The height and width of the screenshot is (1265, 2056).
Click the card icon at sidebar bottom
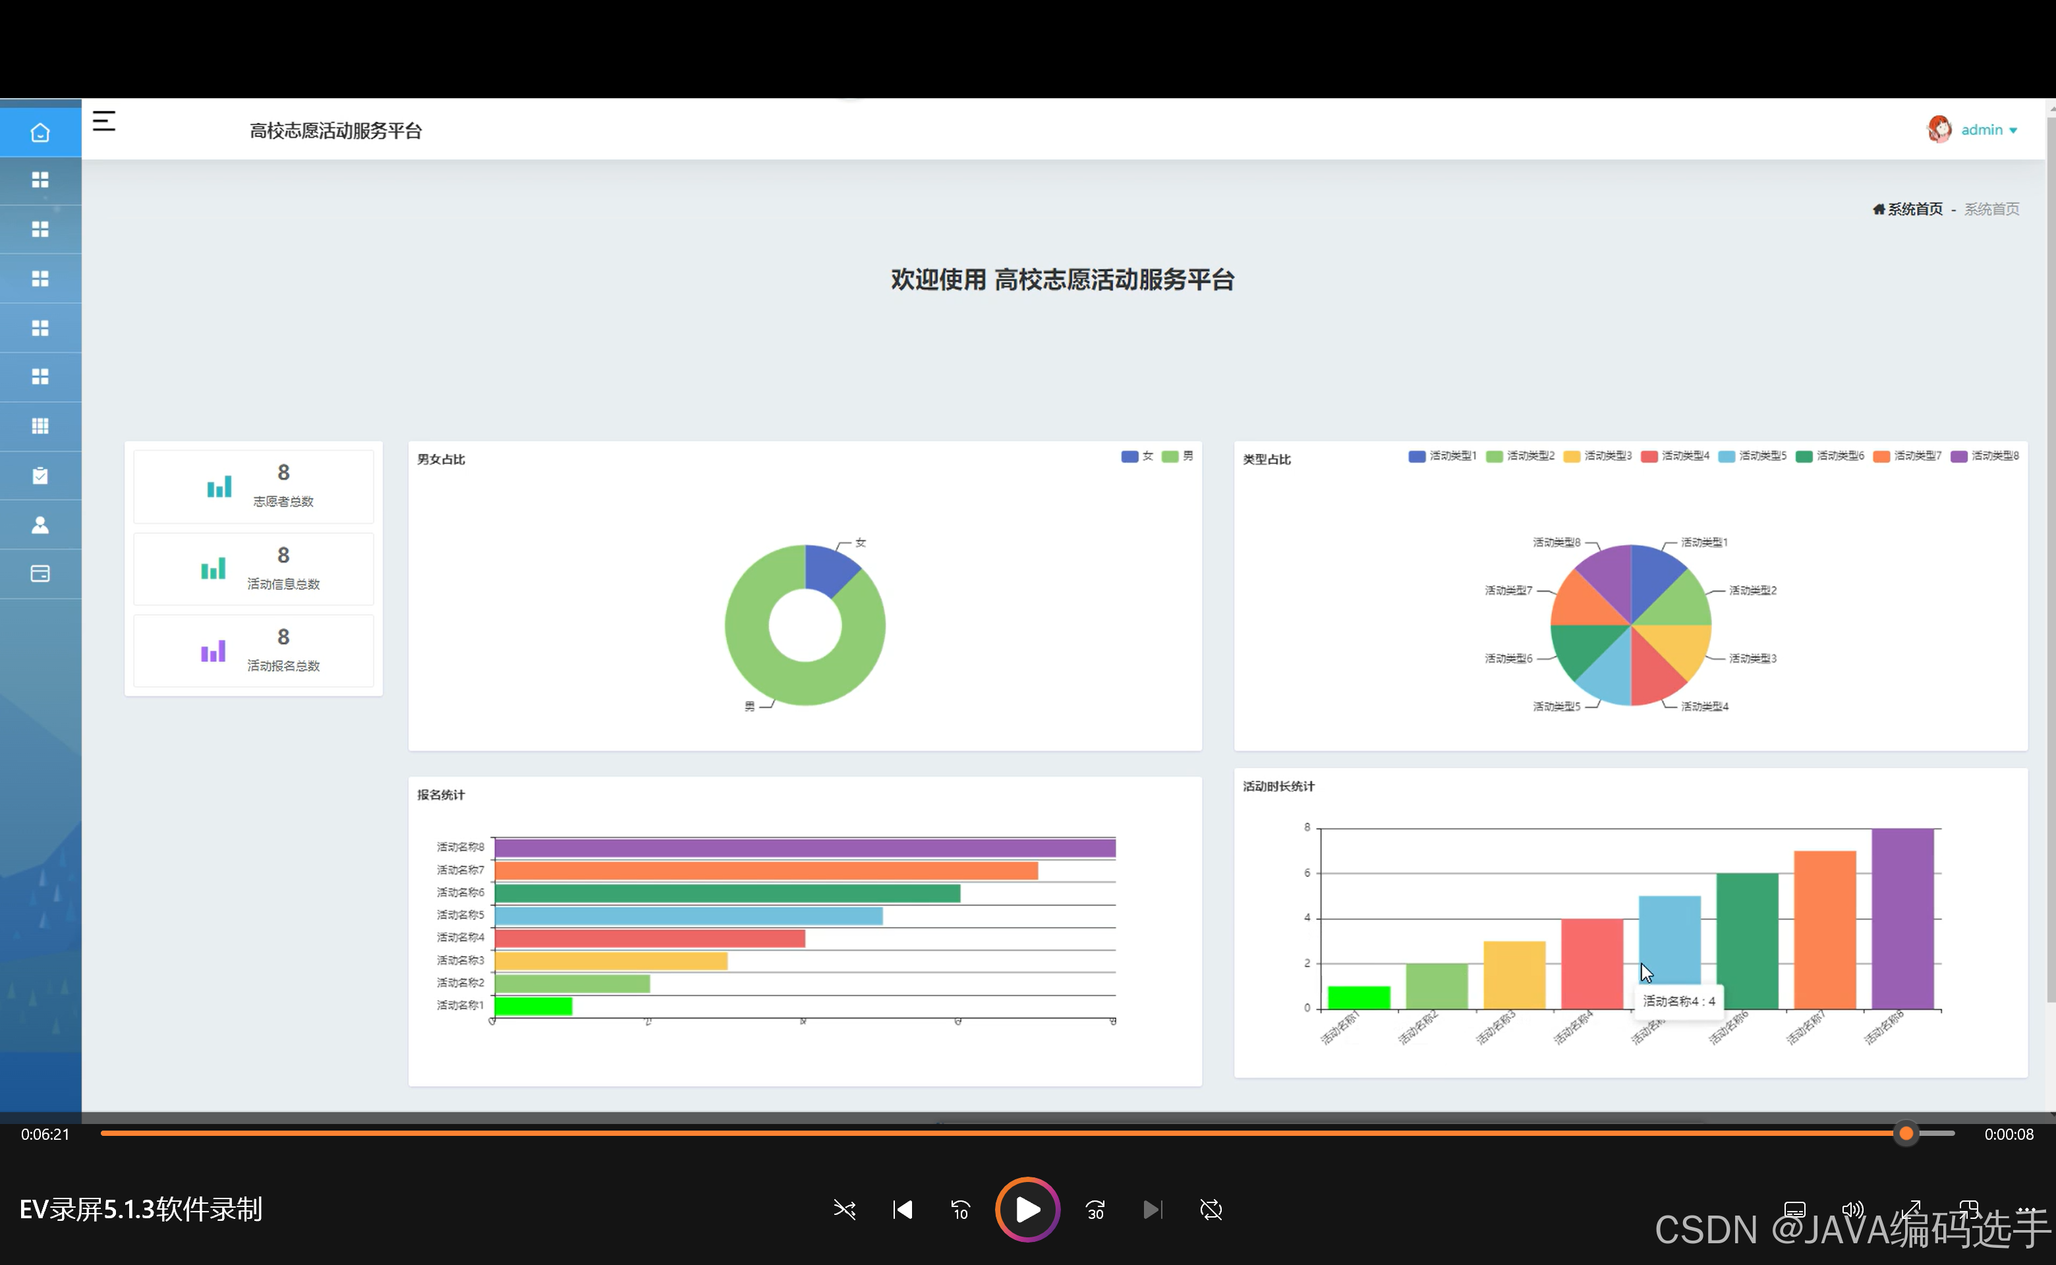point(40,574)
